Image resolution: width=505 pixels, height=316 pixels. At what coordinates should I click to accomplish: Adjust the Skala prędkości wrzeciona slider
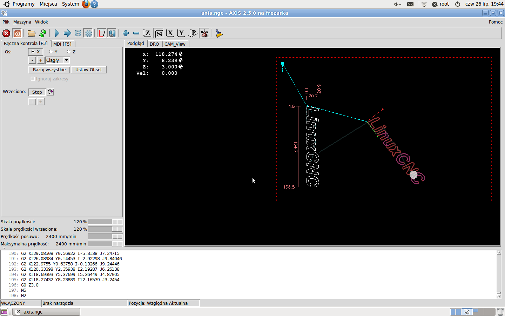coord(105,229)
